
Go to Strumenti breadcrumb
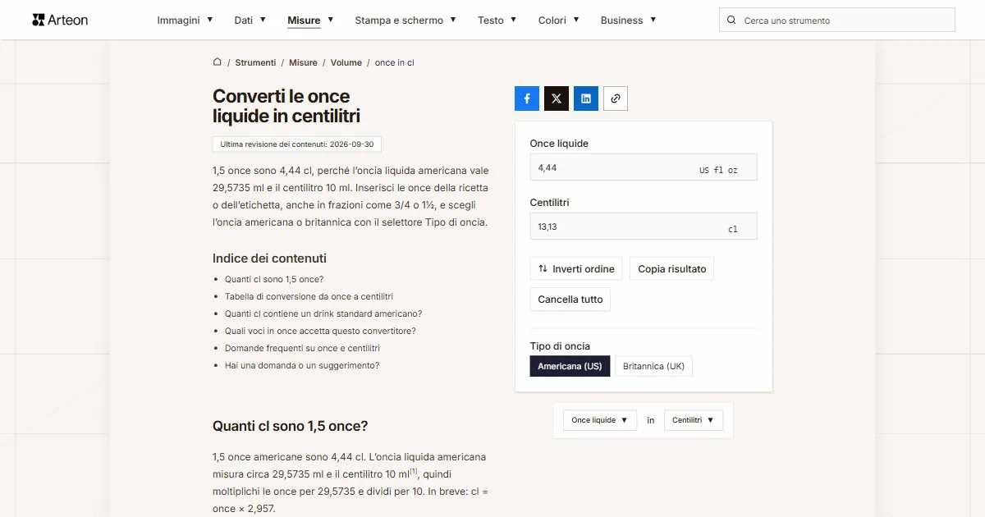(255, 62)
